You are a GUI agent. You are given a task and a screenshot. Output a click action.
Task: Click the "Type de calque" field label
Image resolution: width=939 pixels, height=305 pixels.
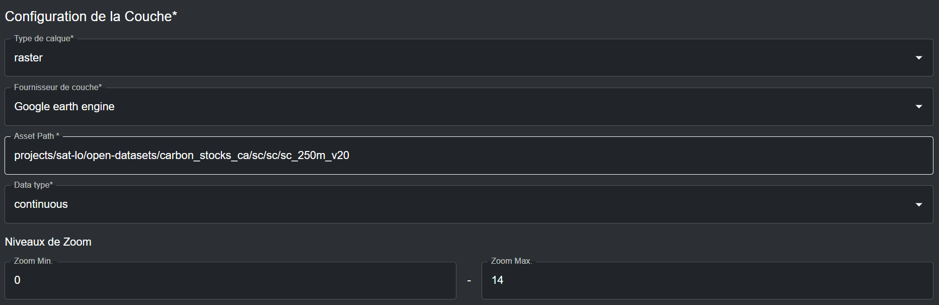point(44,39)
